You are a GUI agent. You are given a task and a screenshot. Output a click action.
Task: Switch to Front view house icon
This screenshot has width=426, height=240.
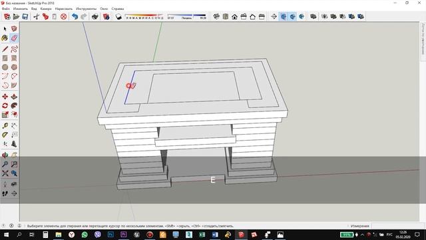[234, 17]
